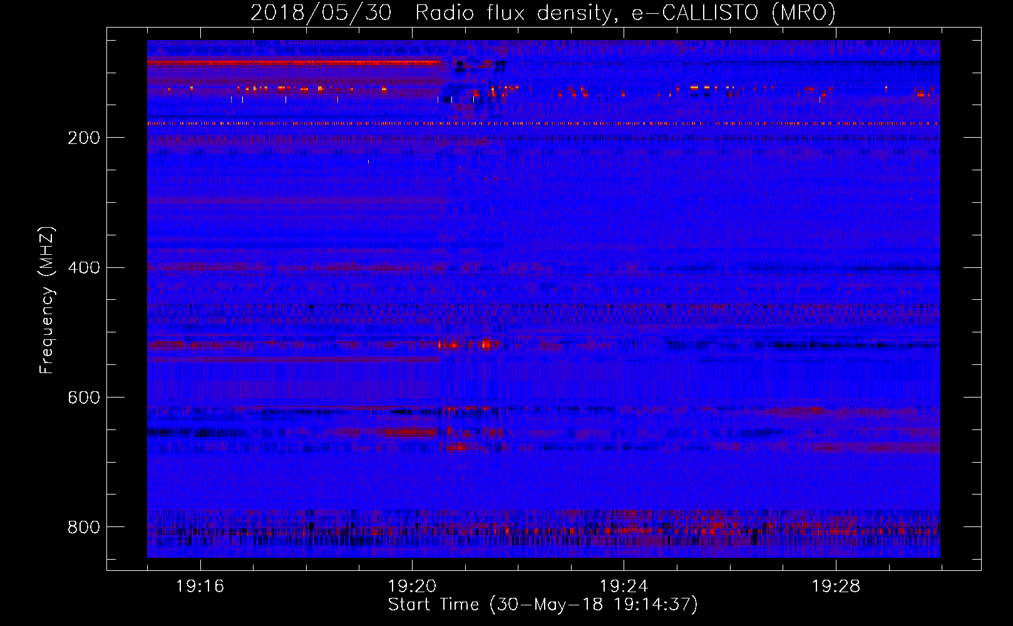Click the '19:20' time tick label
This screenshot has width=1013, height=626.
412,586
